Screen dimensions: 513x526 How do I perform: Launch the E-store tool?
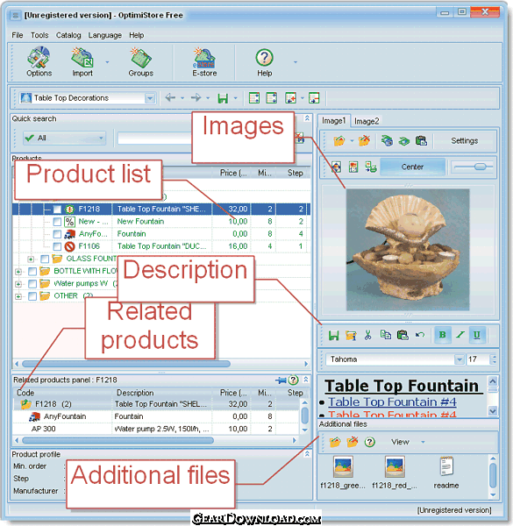(204, 62)
